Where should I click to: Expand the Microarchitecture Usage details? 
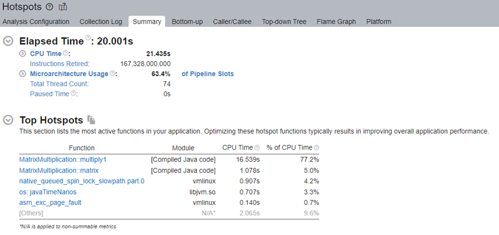23,74
